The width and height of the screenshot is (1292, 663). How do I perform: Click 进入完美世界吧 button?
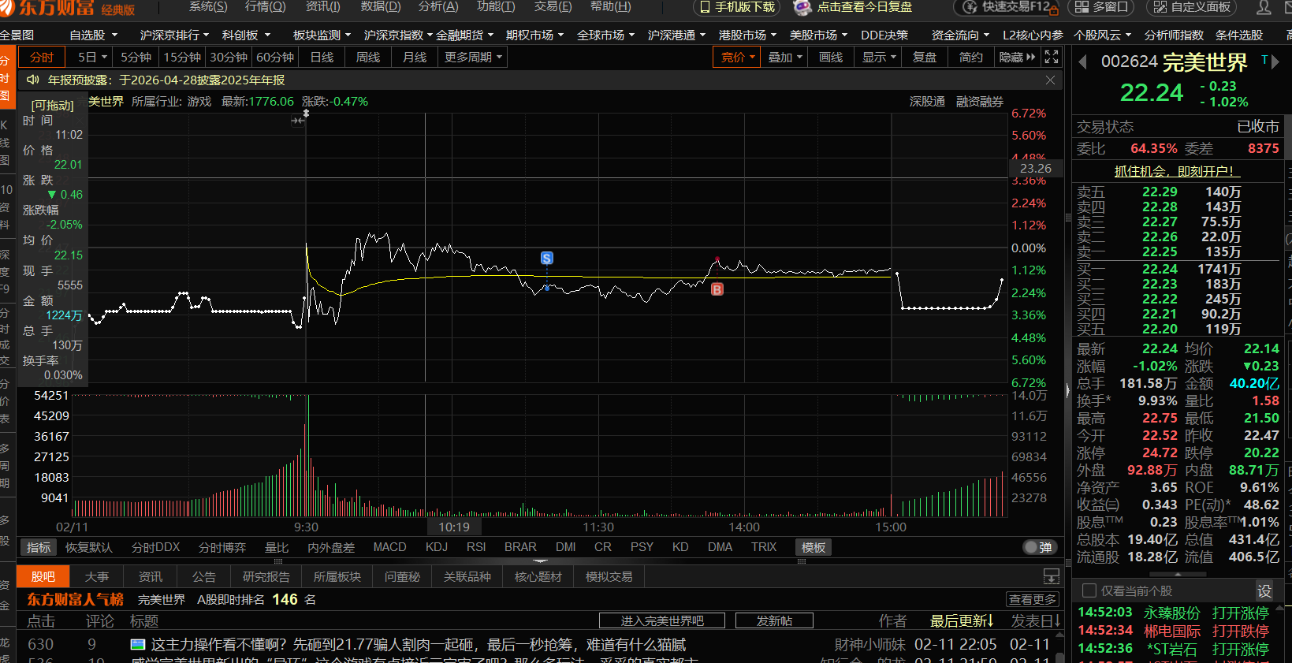point(662,620)
